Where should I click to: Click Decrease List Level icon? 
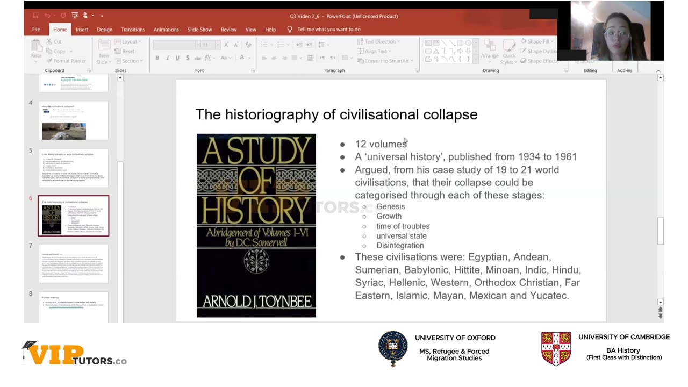[x=299, y=45]
